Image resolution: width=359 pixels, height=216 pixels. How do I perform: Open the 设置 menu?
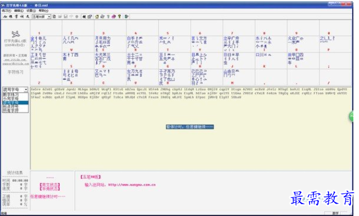[x=31, y=11]
